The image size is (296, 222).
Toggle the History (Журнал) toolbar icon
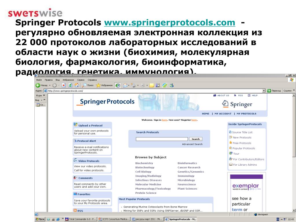tap(118, 85)
